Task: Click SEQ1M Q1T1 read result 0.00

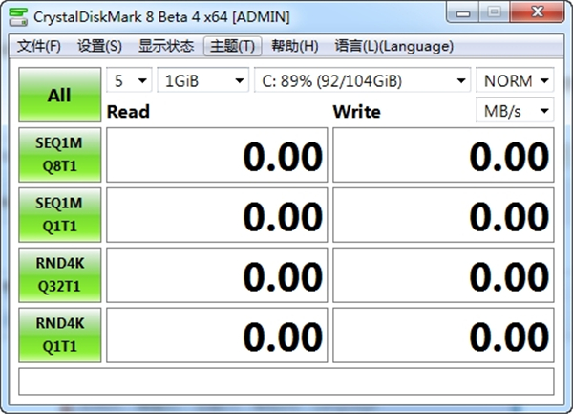Action: pyautogui.click(x=217, y=215)
